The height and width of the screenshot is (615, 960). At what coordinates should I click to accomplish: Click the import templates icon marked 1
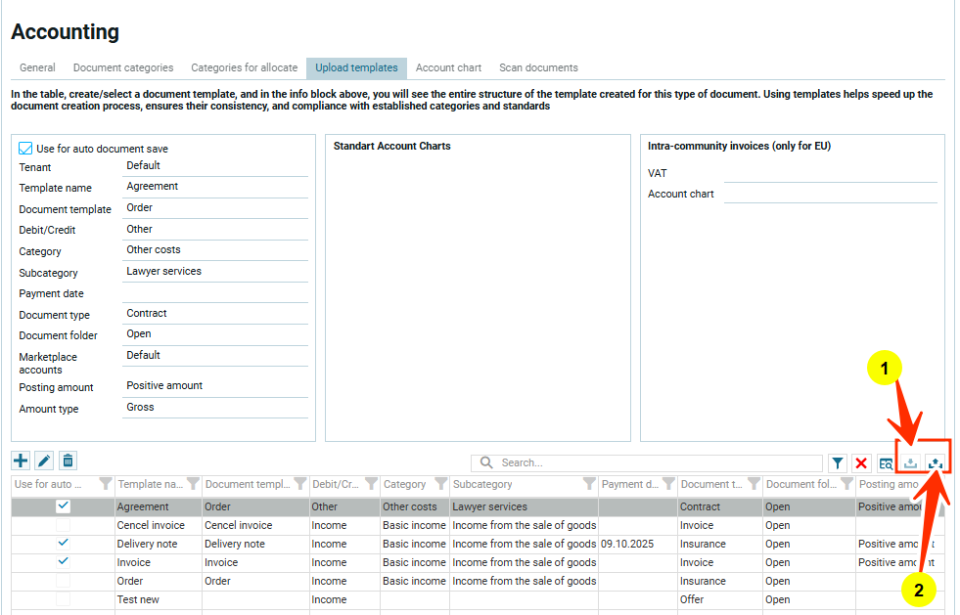click(x=911, y=463)
